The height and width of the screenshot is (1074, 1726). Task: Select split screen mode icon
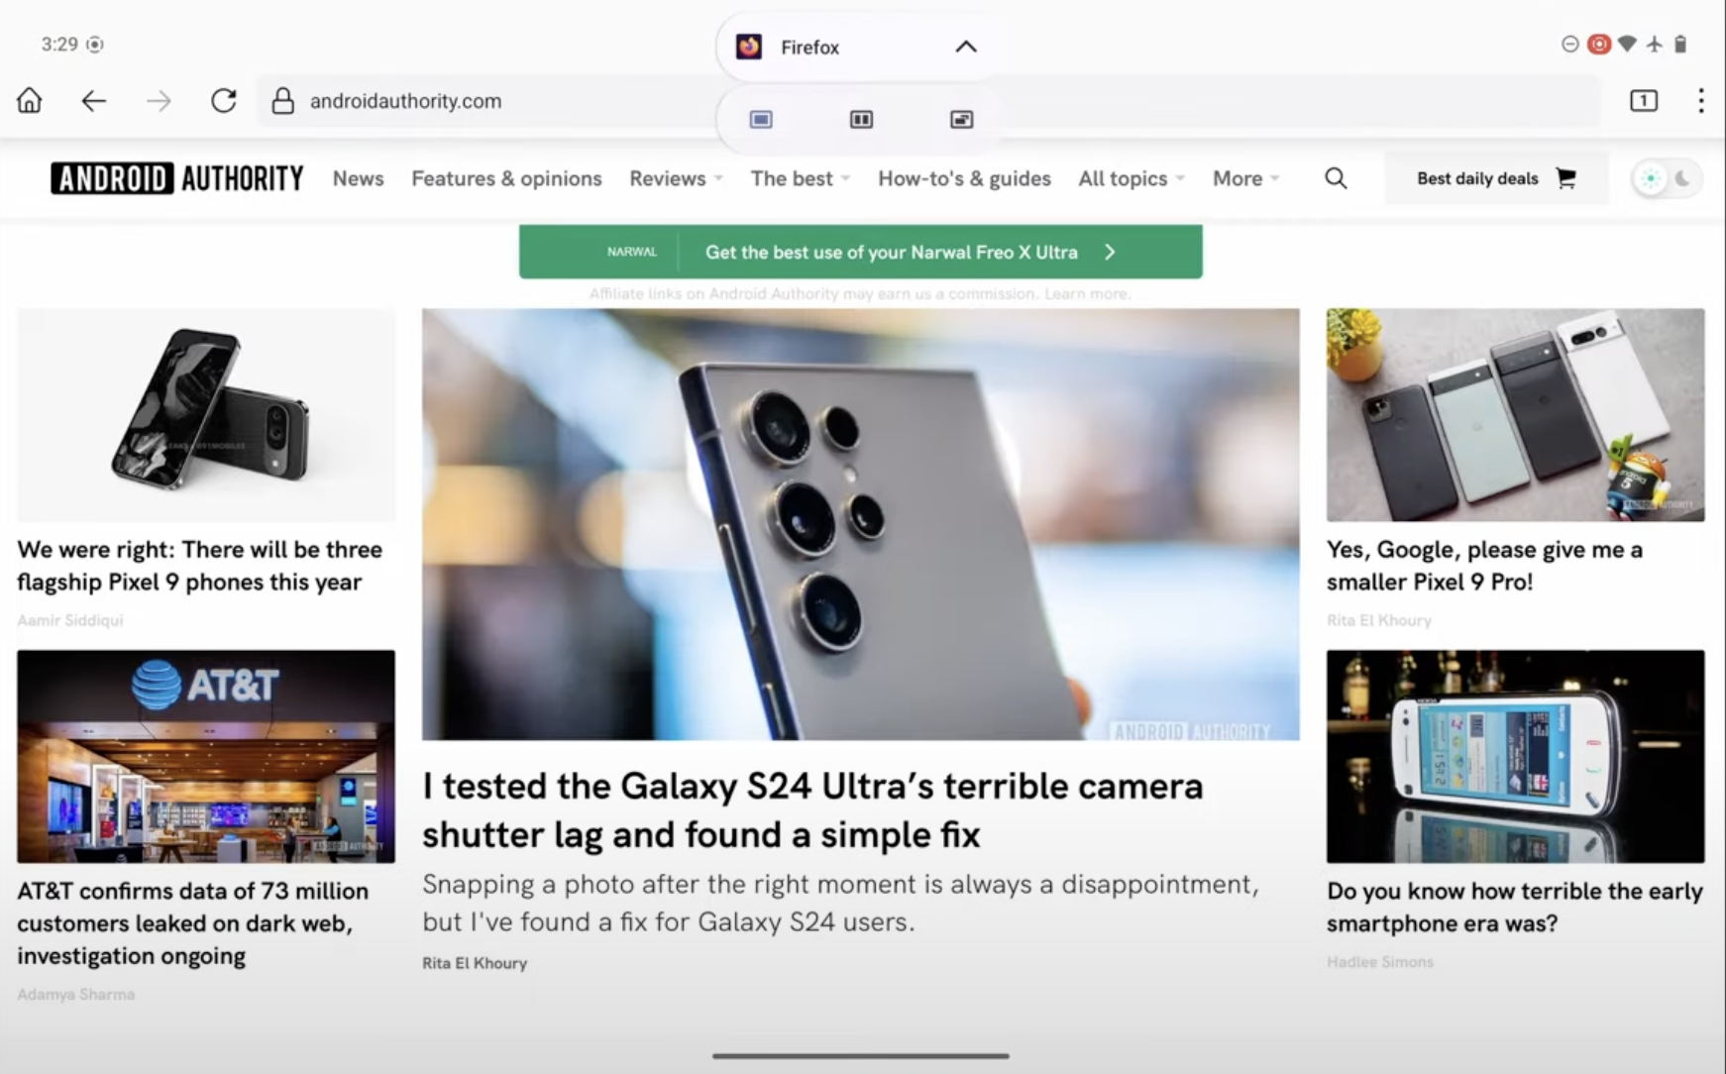pos(861,120)
